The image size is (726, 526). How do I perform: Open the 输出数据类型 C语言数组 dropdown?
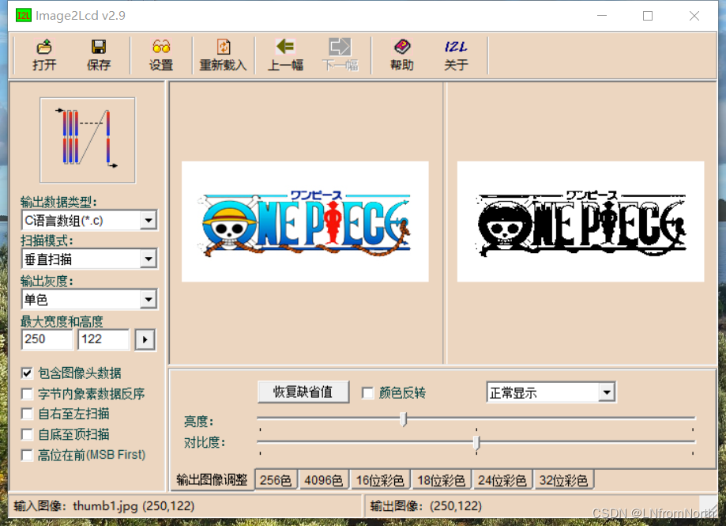pos(149,220)
